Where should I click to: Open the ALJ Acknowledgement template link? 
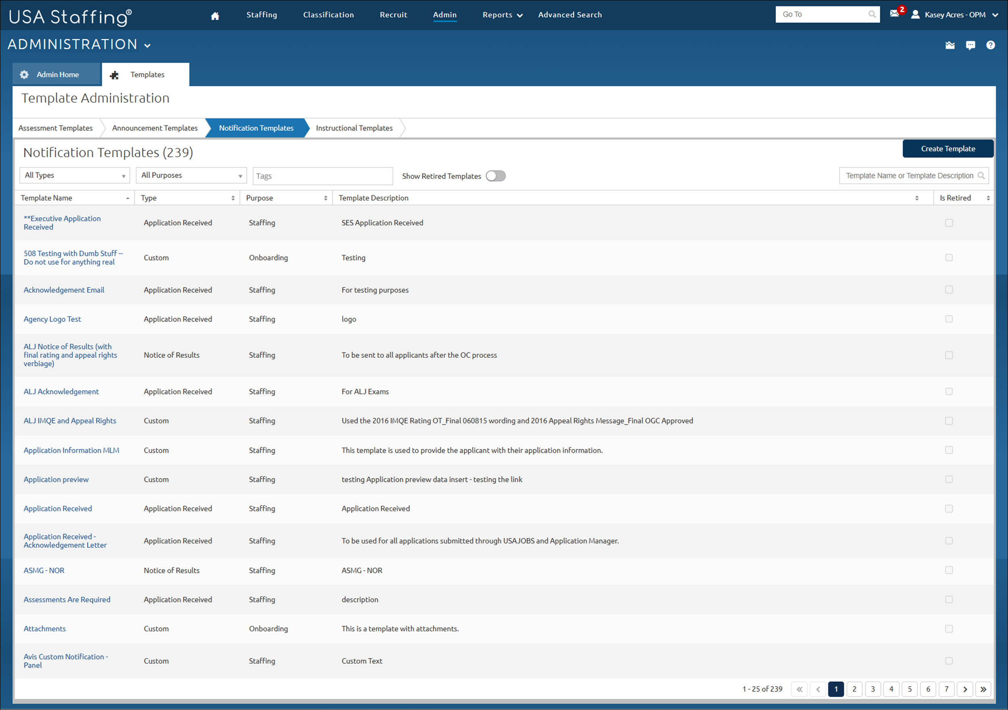(x=61, y=391)
